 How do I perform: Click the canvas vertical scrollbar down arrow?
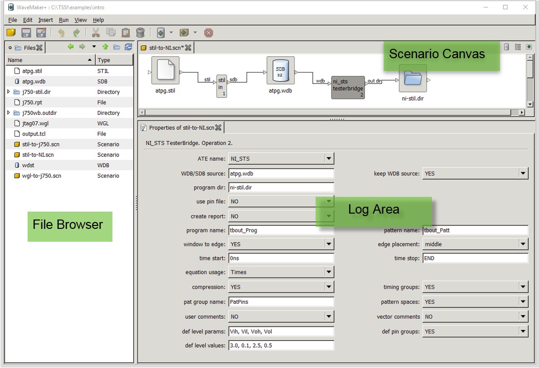coord(530,104)
